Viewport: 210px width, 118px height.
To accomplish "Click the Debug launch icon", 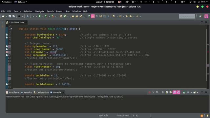I will [33, 16].
